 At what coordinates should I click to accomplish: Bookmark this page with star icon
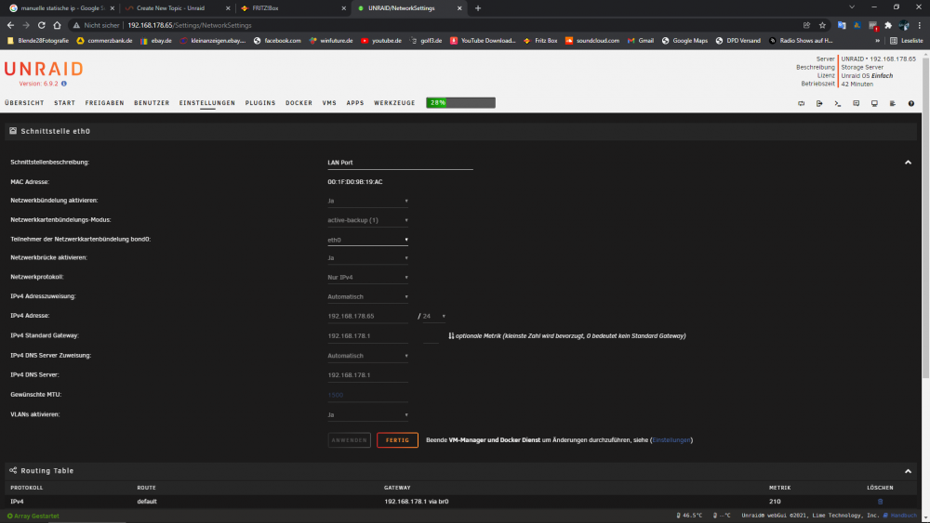(x=822, y=25)
